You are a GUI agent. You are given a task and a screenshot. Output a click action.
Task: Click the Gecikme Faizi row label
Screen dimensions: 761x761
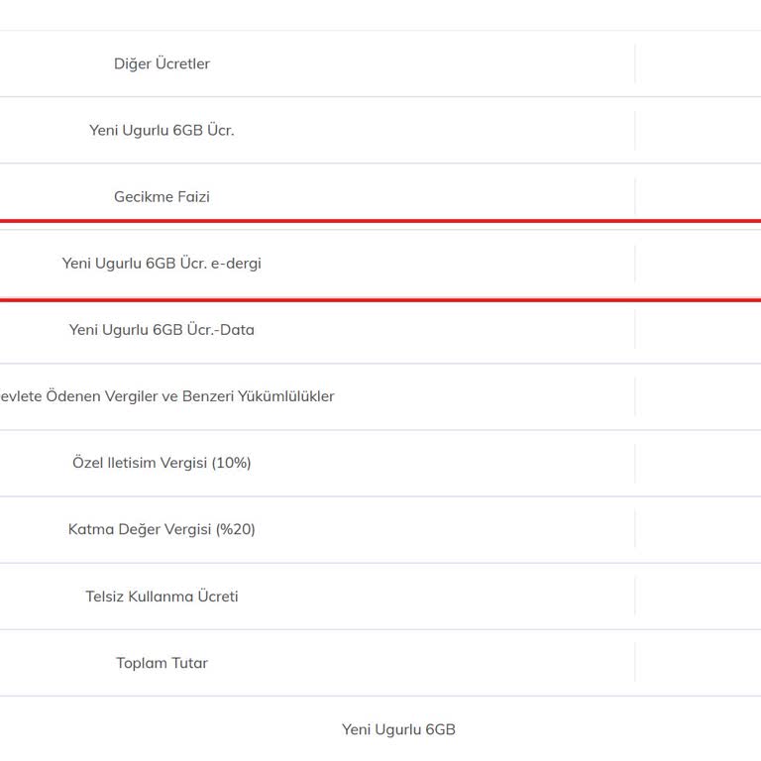[x=162, y=197]
